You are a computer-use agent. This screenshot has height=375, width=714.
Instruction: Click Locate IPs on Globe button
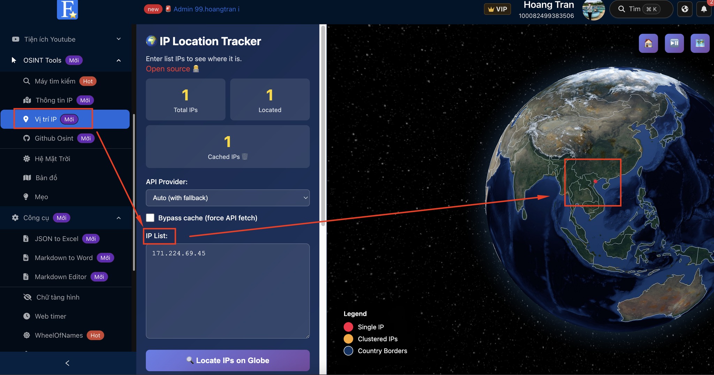pos(228,360)
